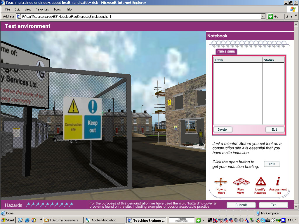Viewport: 299px width, 224px height.
Task: Select the Items Seen tab
Action: 226,52
